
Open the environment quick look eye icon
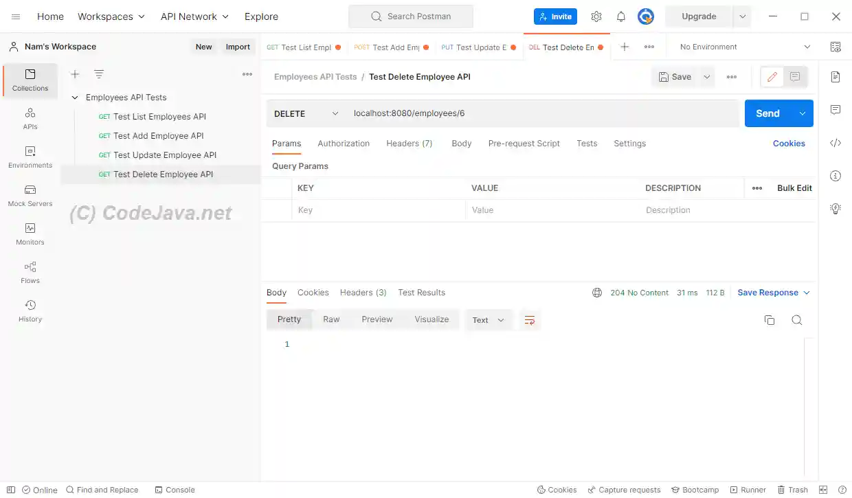coord(834,46)
